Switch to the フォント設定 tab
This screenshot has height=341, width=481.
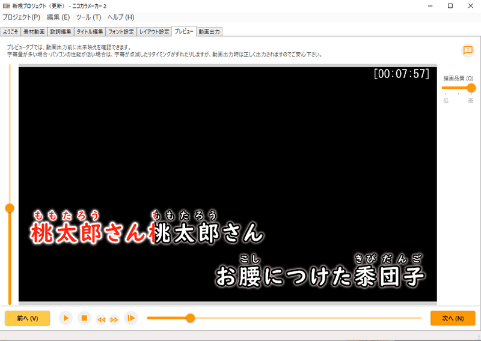(121, 32)
